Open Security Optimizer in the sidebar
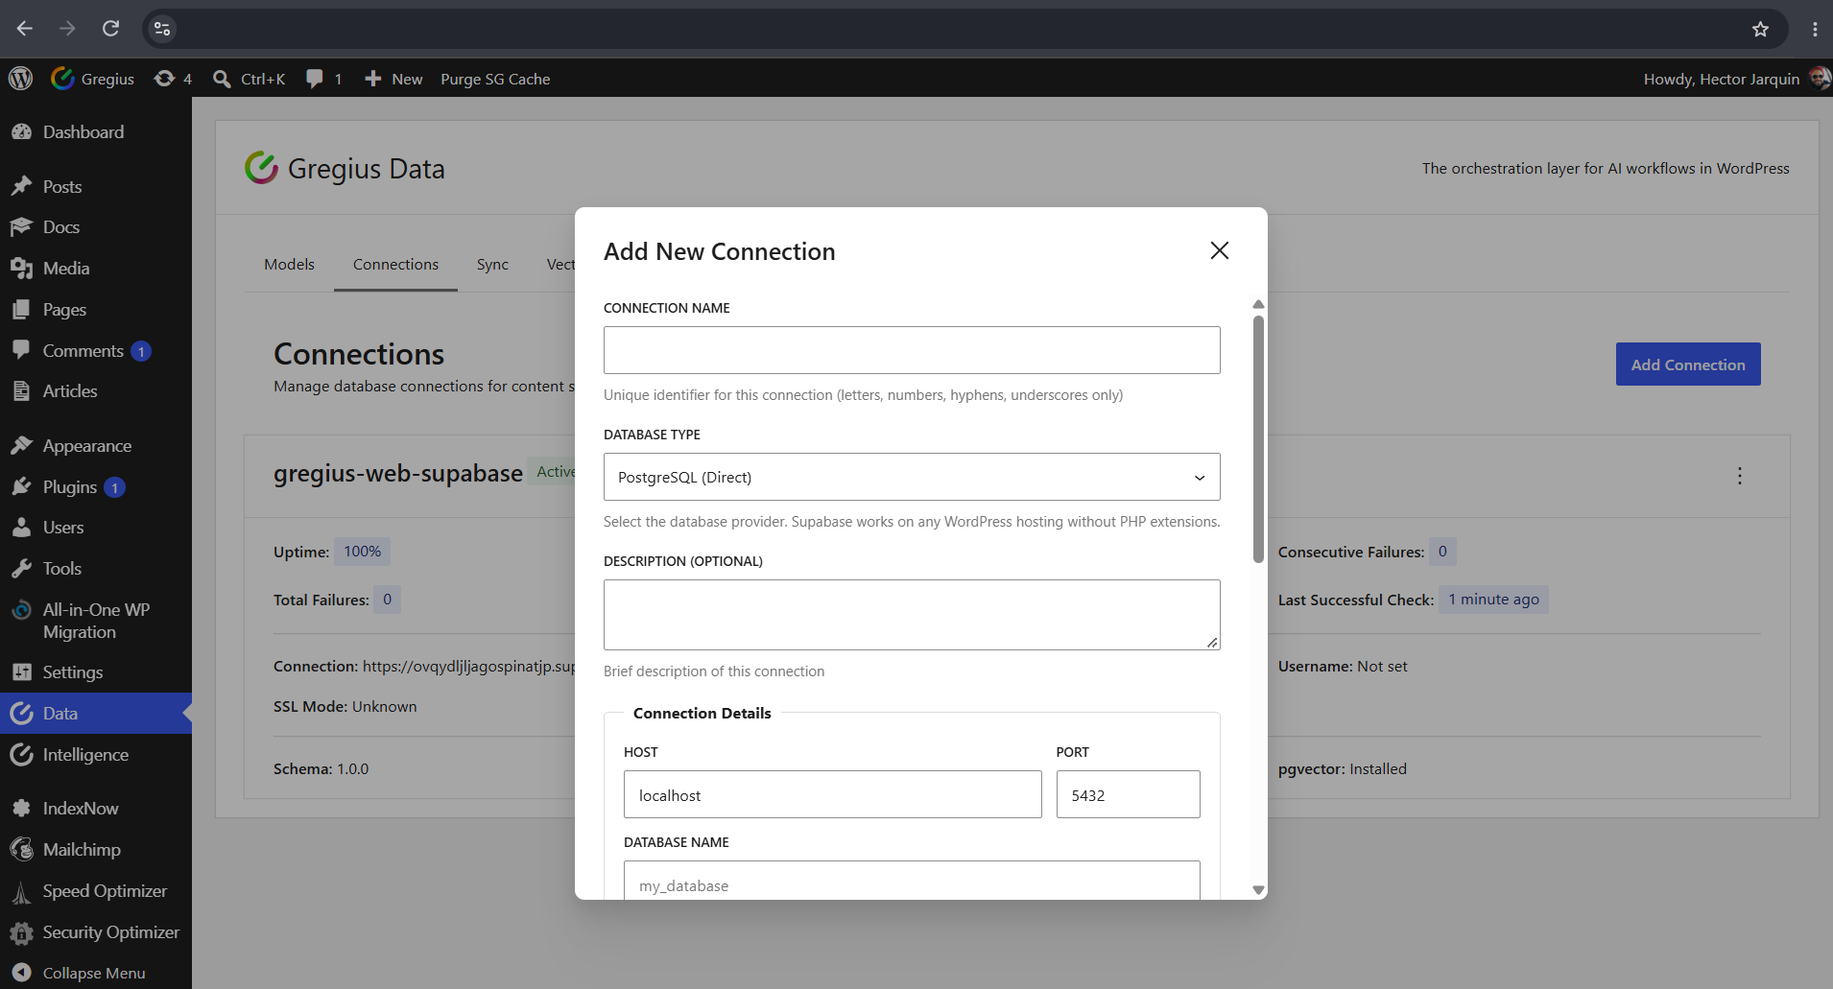Image resolution: width=1833 pixels, height=989 pixels. 96,932
